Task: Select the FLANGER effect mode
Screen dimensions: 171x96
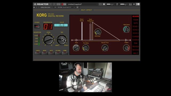Action: 135,37
